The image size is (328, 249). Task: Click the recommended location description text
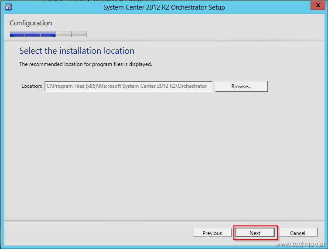[85, 64]
